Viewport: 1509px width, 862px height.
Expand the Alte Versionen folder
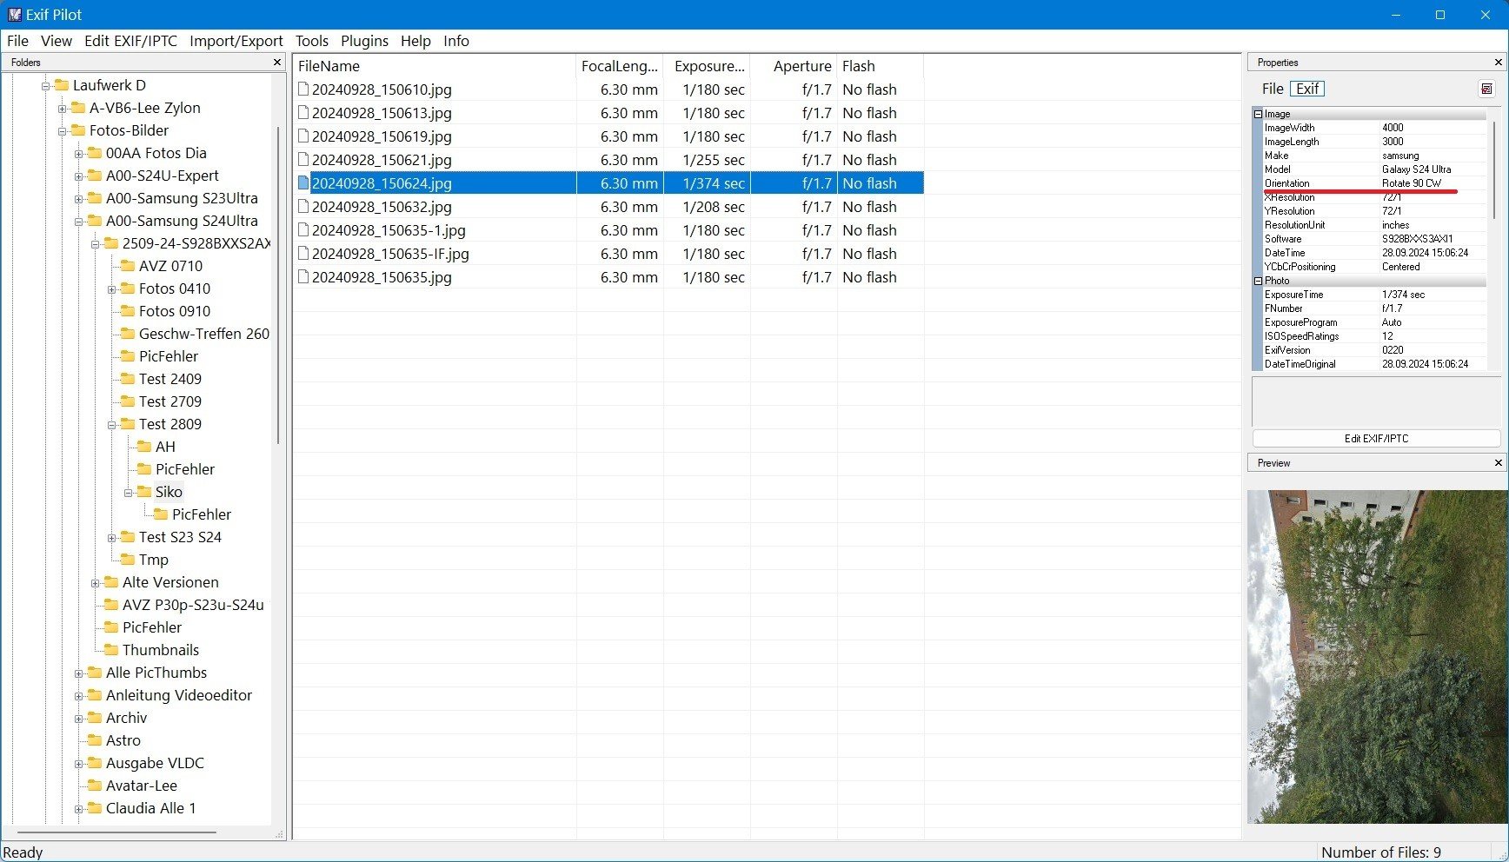point(95,583)
